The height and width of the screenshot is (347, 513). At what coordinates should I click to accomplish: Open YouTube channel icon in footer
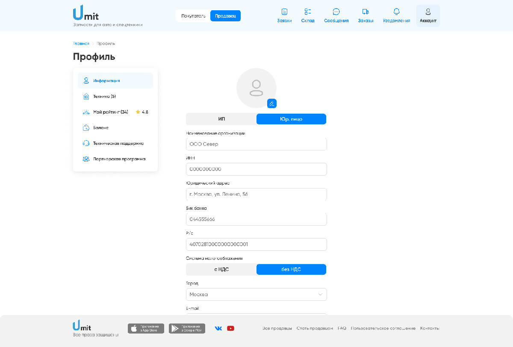click(x=231, y=328)
